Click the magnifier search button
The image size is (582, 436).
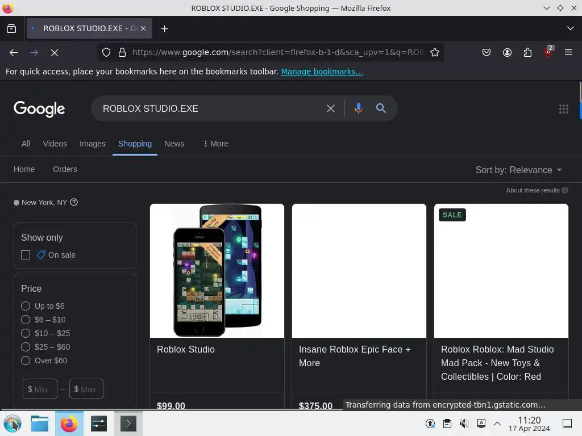381,108
